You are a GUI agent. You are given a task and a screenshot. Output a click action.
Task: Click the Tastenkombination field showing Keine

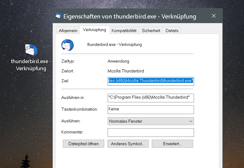pos(151,110)
